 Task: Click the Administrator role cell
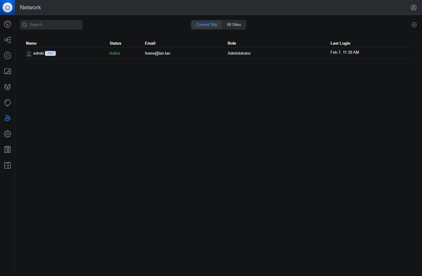pyautogui.click(x=239, y=53)
